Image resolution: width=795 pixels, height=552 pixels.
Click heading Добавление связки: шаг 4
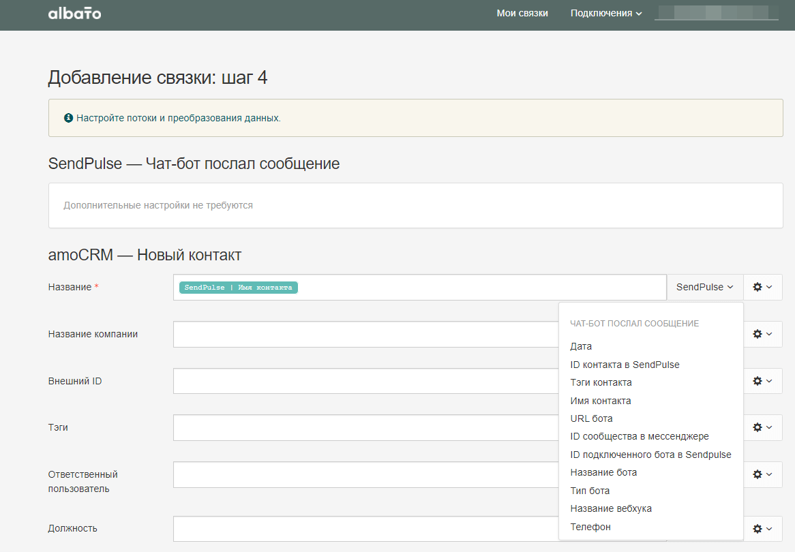coord(157,78)
